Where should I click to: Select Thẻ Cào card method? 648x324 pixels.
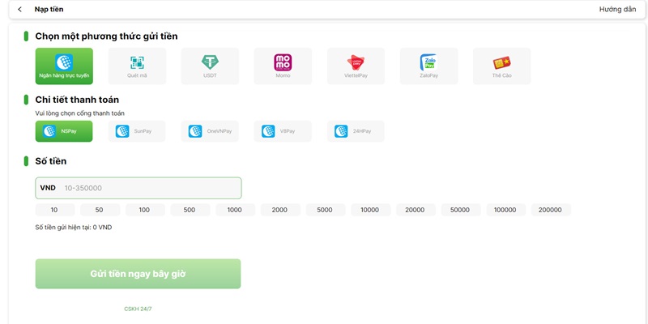(x=501, y=66)
